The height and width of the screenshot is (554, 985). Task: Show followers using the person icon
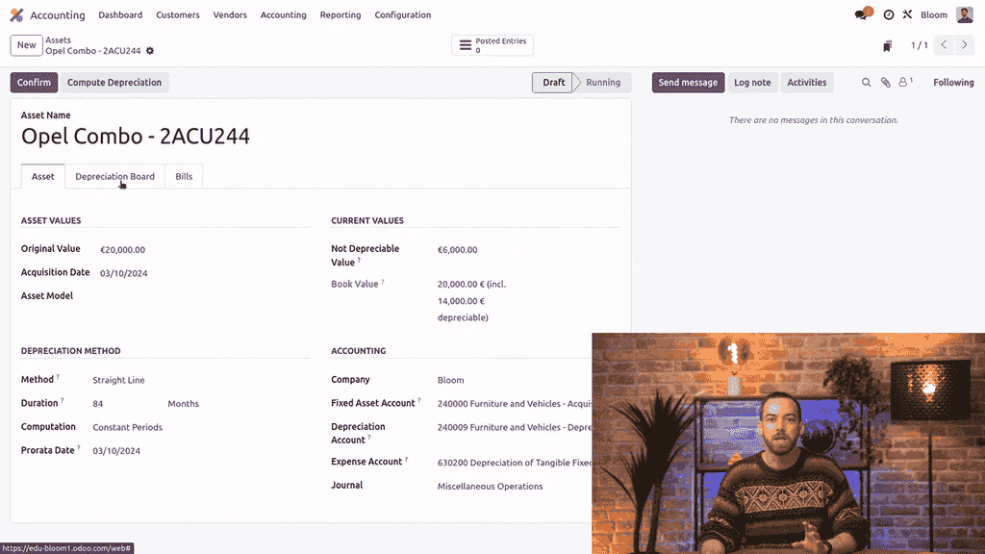point(904,83)
